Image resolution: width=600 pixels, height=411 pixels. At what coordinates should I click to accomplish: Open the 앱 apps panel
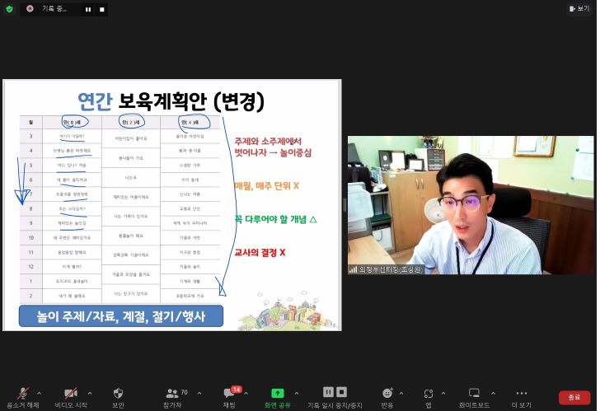(429, 398)
